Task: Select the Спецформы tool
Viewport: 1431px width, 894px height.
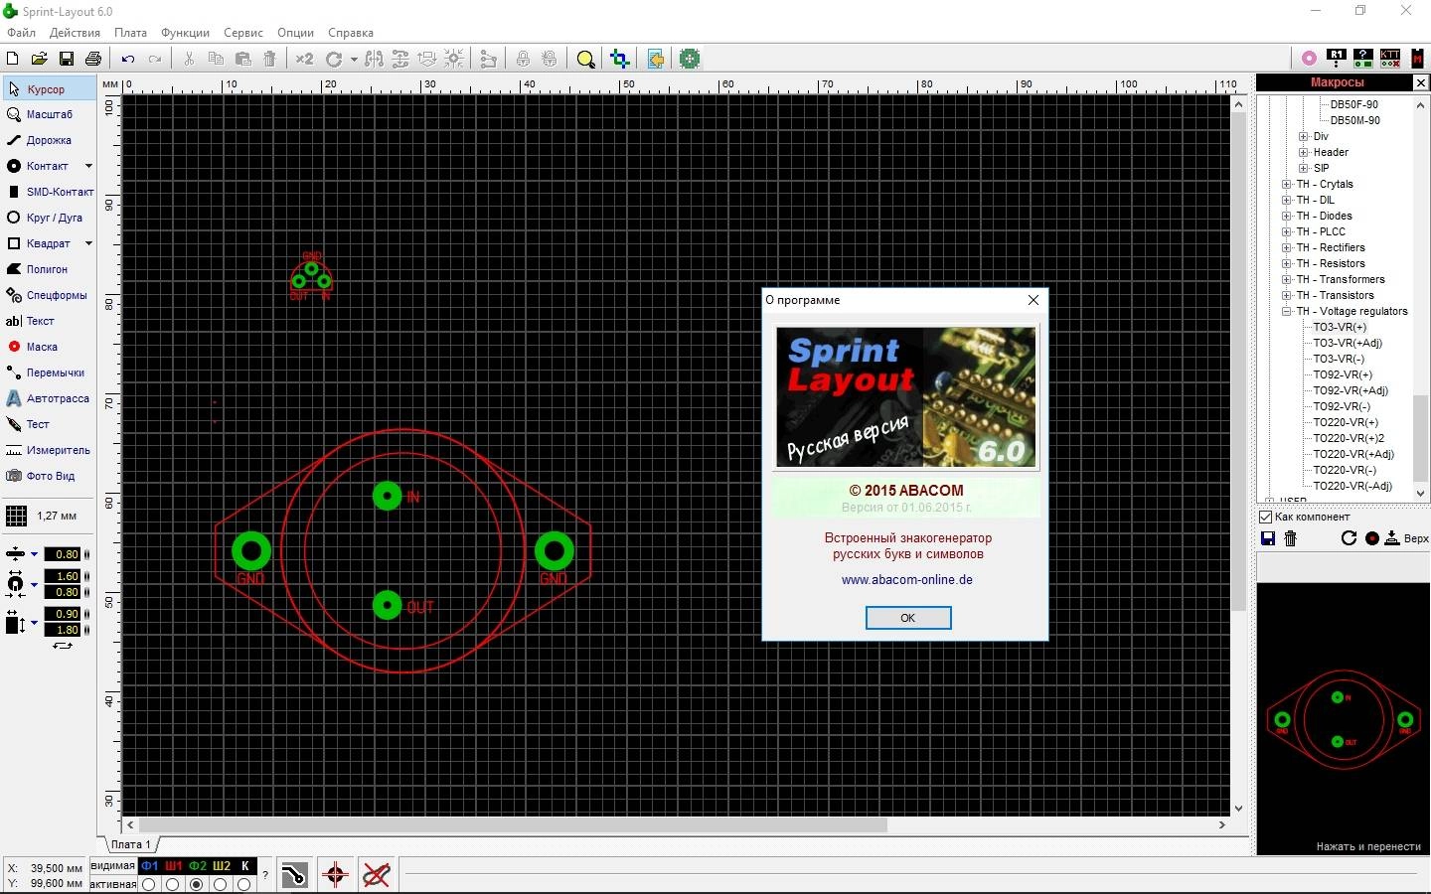Action: coord(50,295)
